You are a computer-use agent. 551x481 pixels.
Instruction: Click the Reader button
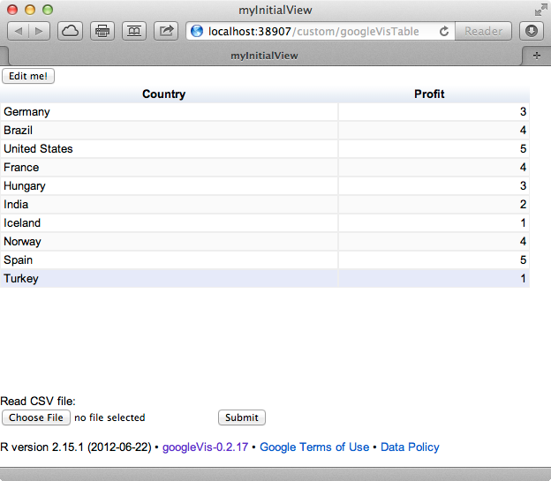pos(483,31)
